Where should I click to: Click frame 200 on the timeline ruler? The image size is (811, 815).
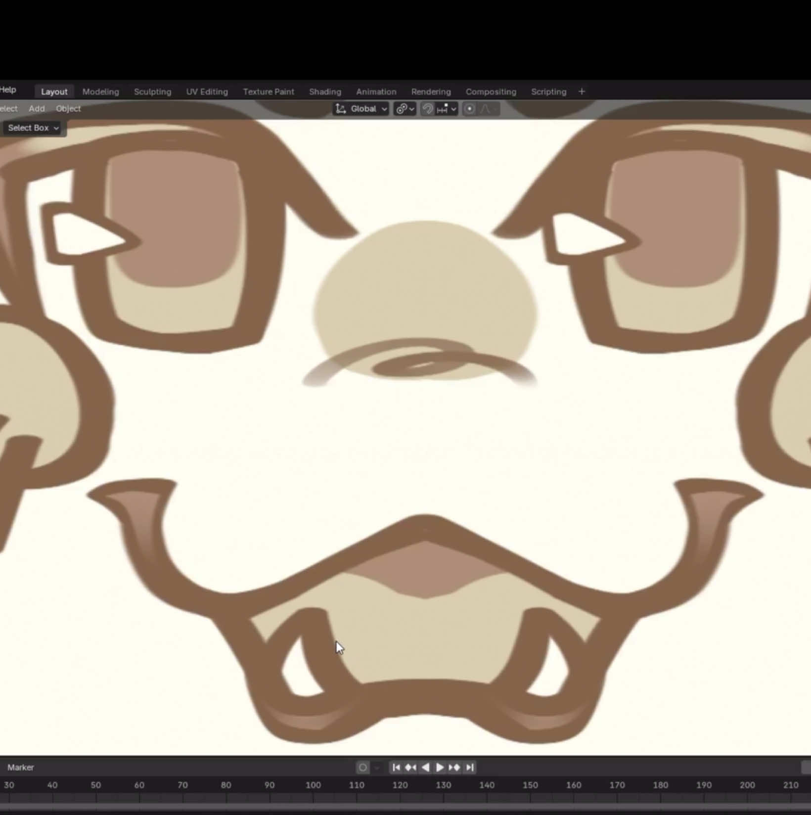(x=747, y=785)
